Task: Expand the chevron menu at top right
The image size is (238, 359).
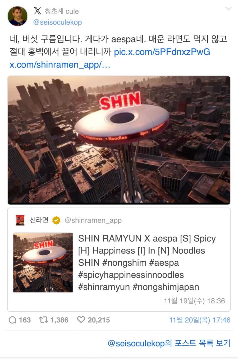Action: tap(228, 9)
